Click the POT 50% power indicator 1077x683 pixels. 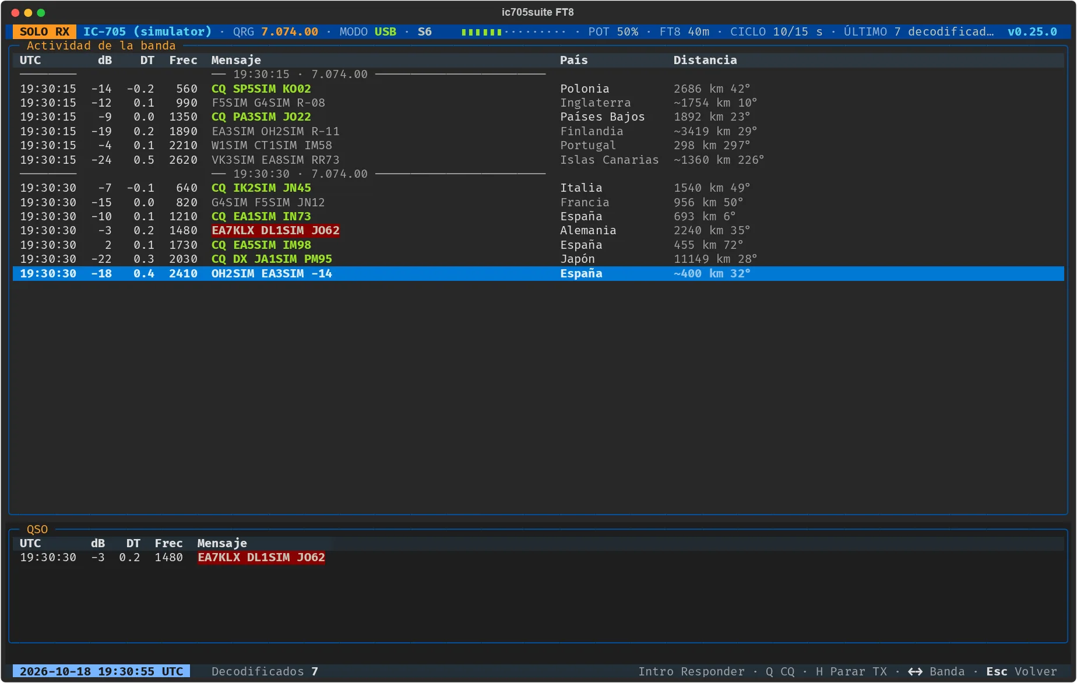tap(613, 31)
